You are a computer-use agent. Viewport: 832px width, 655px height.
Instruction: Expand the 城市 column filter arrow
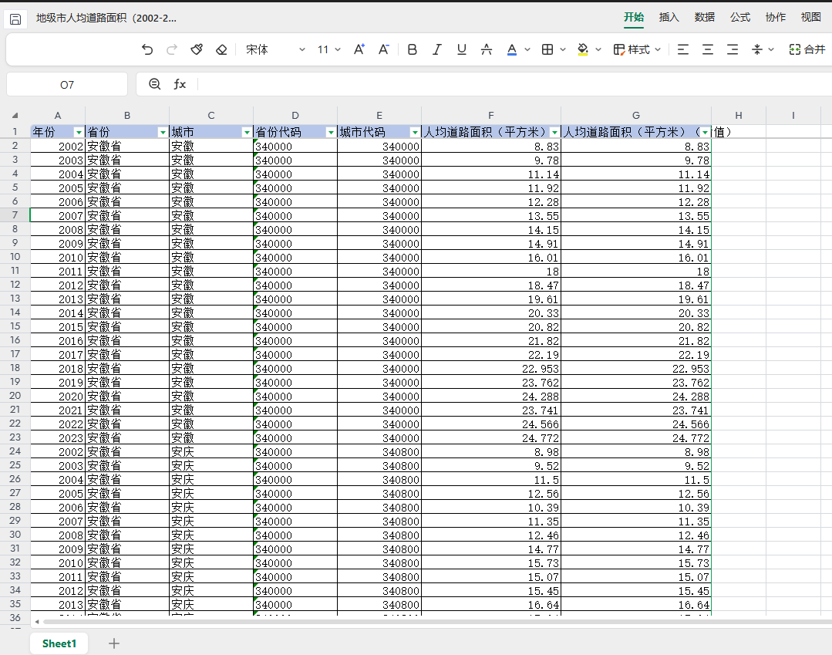click(246, 132)
